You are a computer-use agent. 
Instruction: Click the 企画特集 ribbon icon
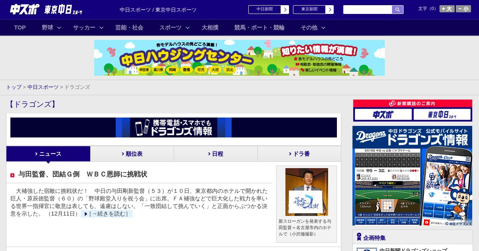(x=359, y=237)
